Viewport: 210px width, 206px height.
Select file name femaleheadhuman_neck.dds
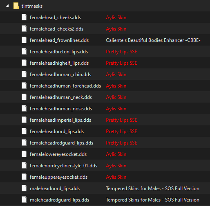click(x=61, y=97)
